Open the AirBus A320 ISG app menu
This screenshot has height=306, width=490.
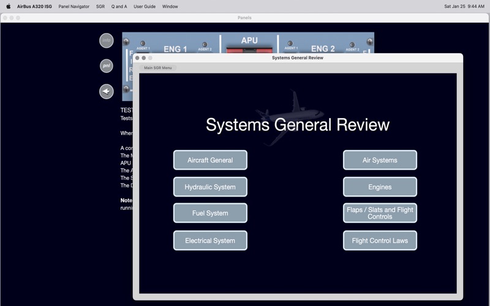tap(34, 6)
